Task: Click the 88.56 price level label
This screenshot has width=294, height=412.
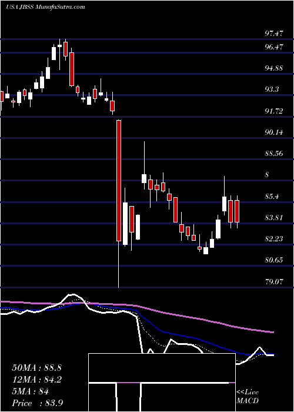Action: coord(274,154)
